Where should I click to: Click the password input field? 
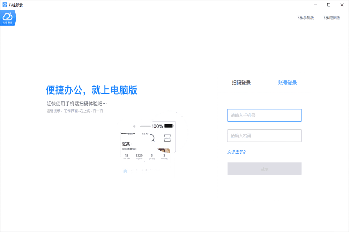(264, 136)
